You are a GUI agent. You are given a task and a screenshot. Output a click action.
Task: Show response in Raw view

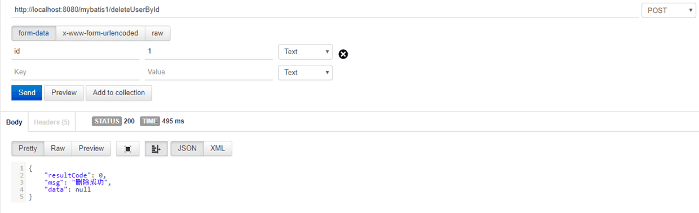58,148
